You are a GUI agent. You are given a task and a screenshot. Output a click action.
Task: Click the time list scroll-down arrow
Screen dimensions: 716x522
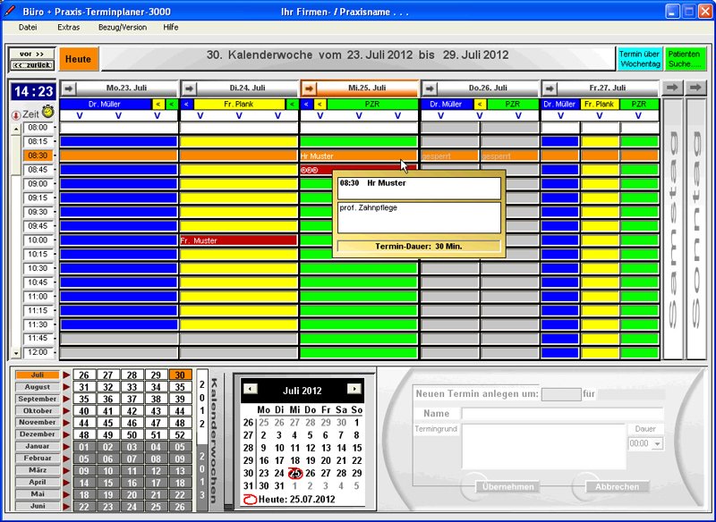(16, 353)
